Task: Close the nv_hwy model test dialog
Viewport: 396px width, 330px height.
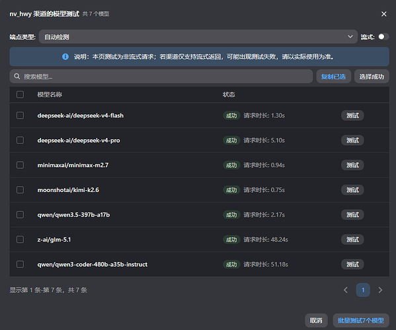Action: coord(383,14)
